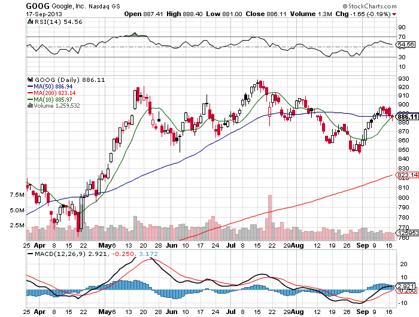The image size is (419, 317).
Task: Click the MA(10) 885.97 legend entry
Action: pyautogui.click(x=53, y=100)
